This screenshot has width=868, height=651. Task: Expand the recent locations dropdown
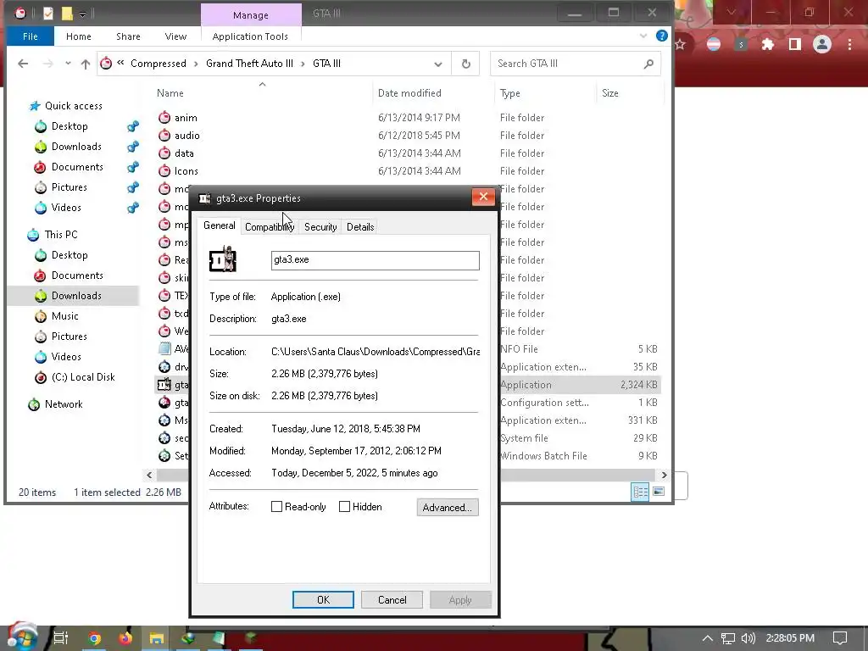[68, 64]
